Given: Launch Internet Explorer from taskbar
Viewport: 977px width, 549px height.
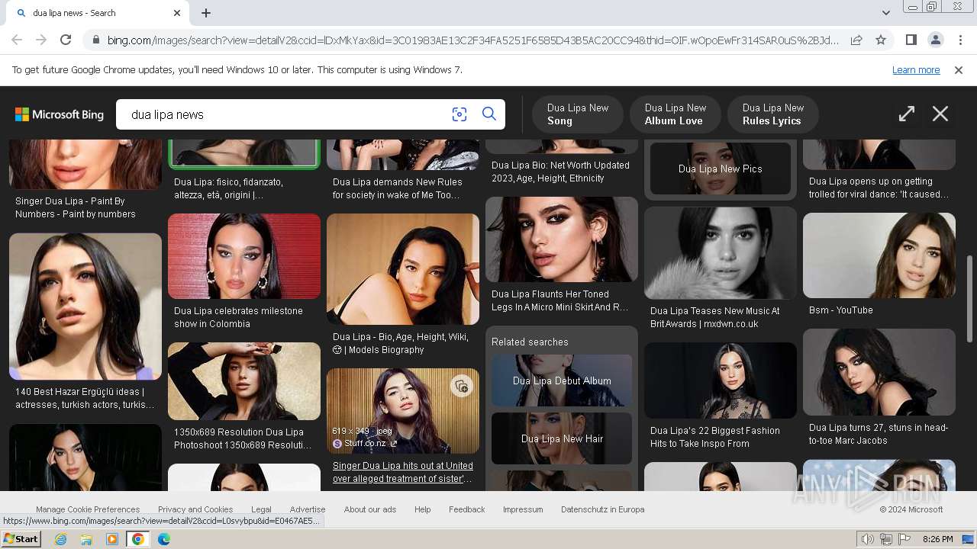Looking at the screenshot, I should (x=60, y=539).
